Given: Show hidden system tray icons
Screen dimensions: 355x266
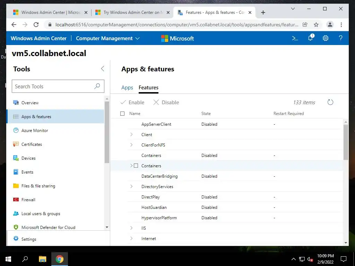Looking at the screenshot, I should (293, 259).
